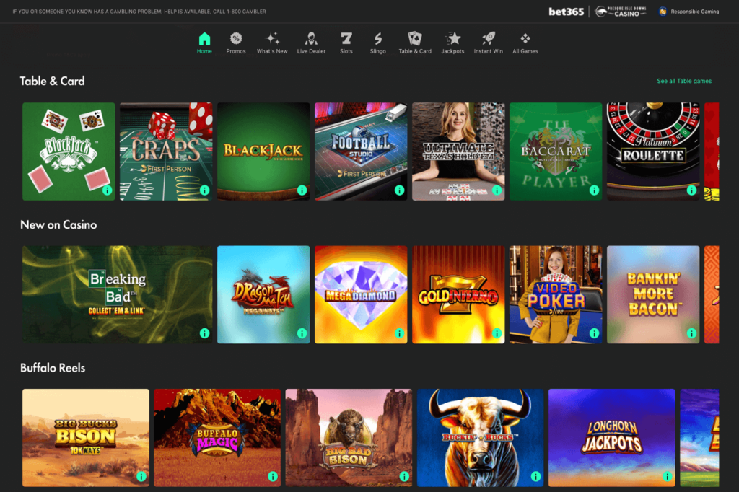Image resolution: width=739 pixels, height=492 pixels.
Task: Click the New on Casino section heading
Action: pyautogui.click(x=58, y=225)
